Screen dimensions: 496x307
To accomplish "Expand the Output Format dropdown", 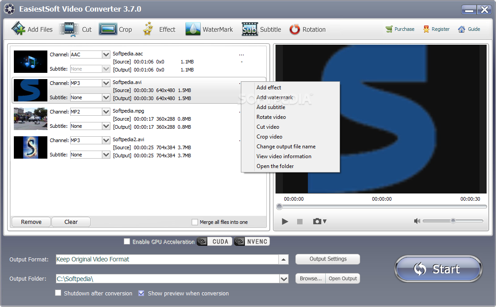I will 283,260.
